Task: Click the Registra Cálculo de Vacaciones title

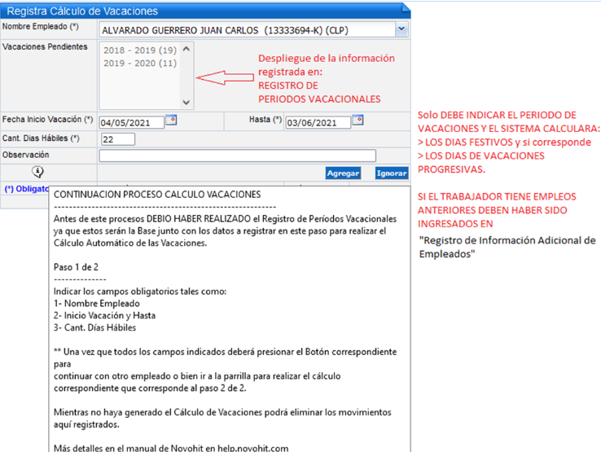Action: [82, 11]
